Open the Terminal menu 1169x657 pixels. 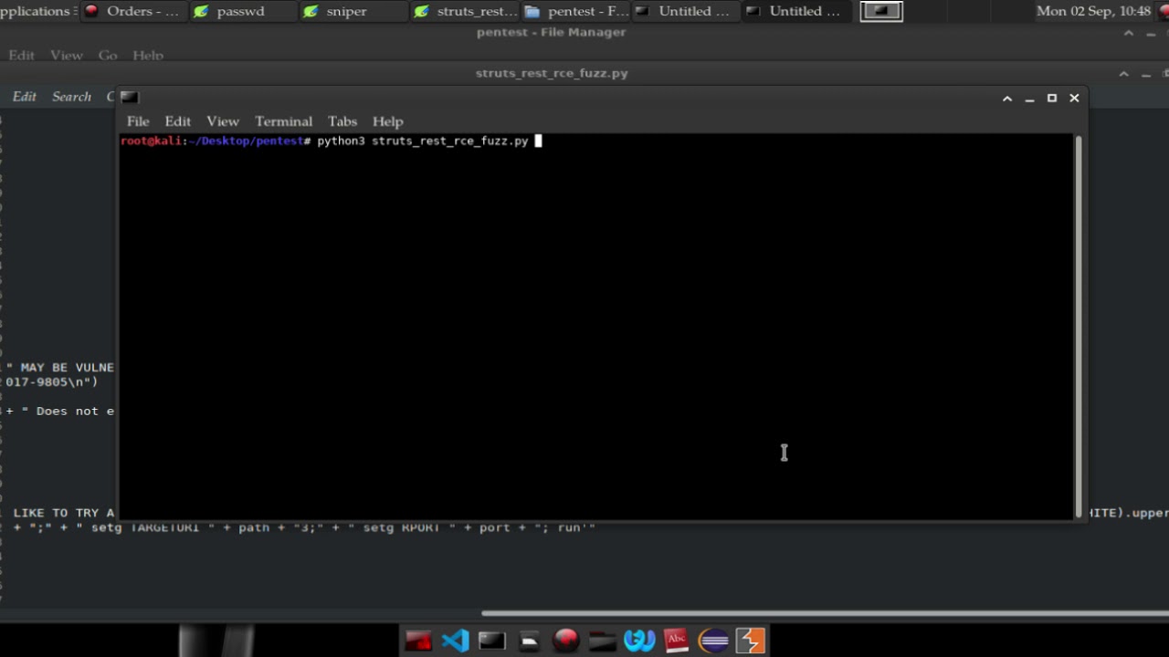pos(283,121)
